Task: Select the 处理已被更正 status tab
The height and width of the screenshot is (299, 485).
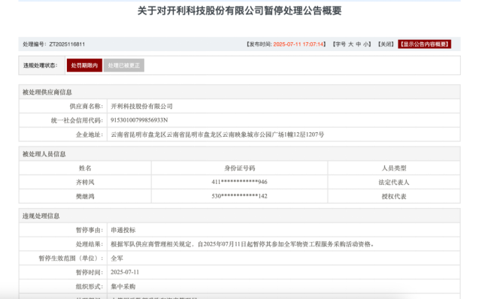Action: click(x=124, y=65)
